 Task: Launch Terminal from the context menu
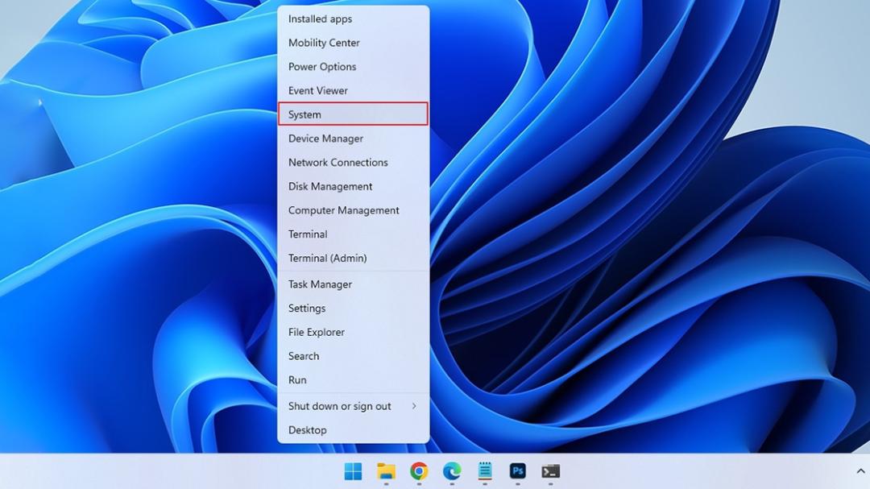354,234
